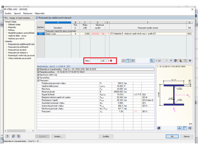Click the result diagrams view icon
The image size is (198, 148).
176,61
